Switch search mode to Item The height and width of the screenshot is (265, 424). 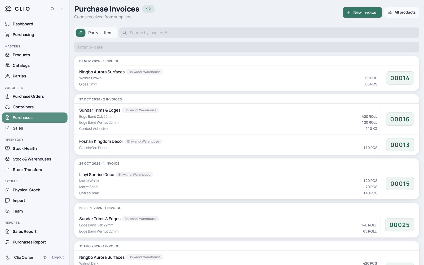(108, 33)
